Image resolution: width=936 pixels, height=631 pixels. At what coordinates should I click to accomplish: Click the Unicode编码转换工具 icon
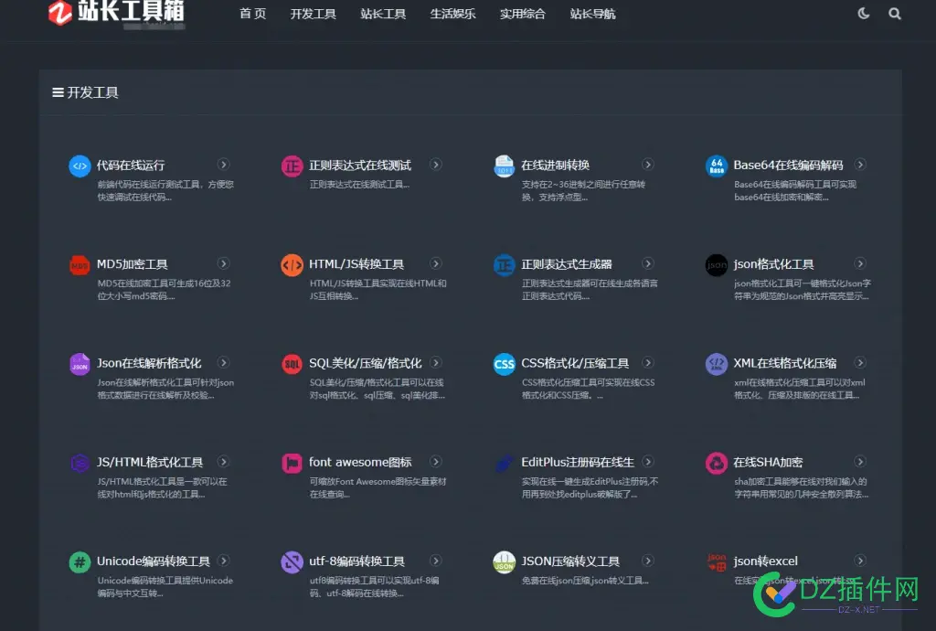pos(79,561)
